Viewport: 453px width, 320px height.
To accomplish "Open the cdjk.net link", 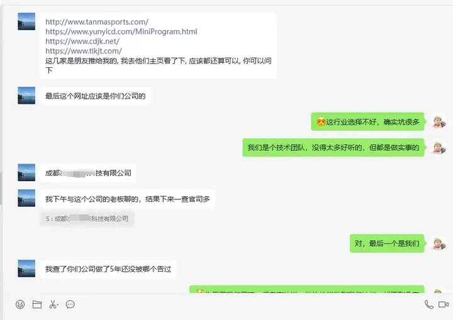I will point(82,41).
